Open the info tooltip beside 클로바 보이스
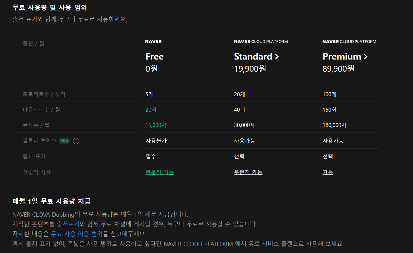 (x=76, y=140)
